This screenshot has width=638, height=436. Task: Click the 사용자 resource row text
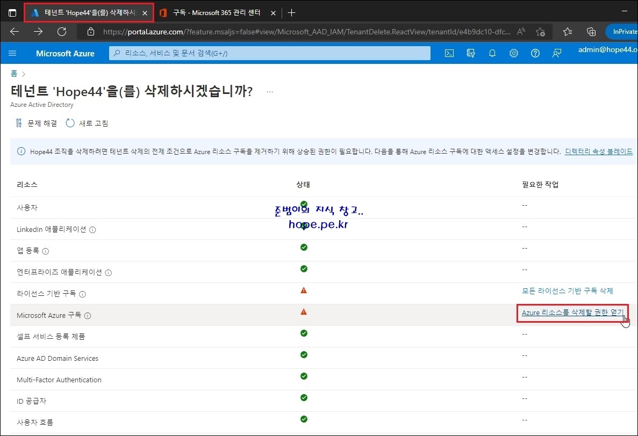[x=27, y=208]
